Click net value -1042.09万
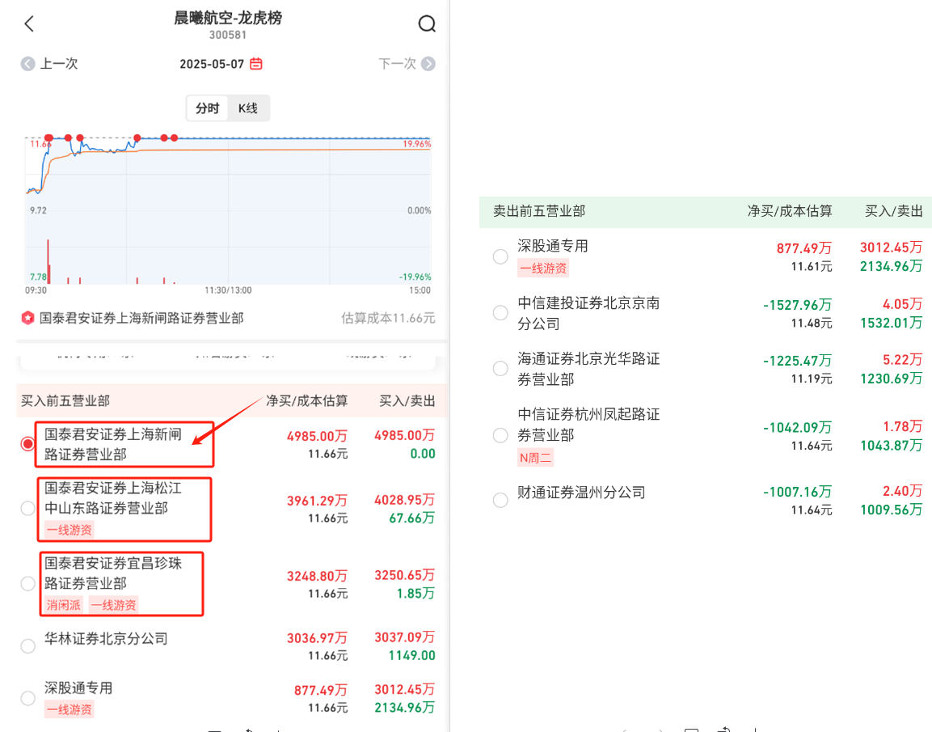This screenshot has width=932, height=732. [797, 428]
